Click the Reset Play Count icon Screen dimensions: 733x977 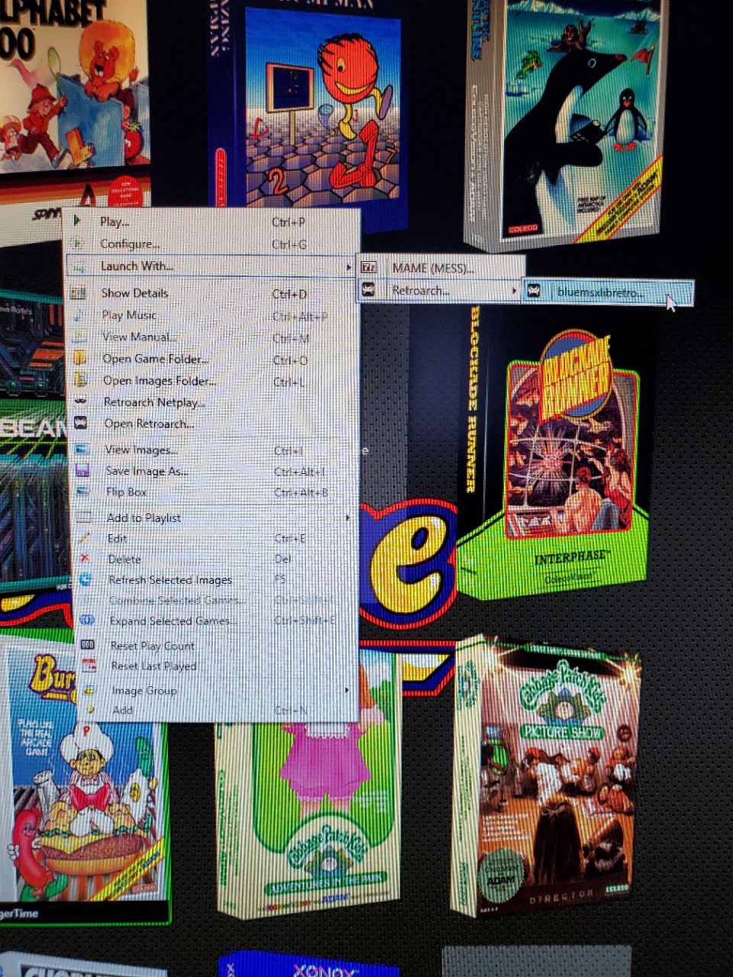click(x=88, y=645)
